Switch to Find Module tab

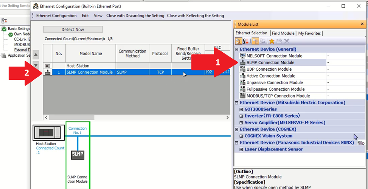click(283, 33)
